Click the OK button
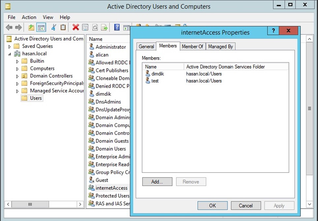318x221 pixels. 212,205
